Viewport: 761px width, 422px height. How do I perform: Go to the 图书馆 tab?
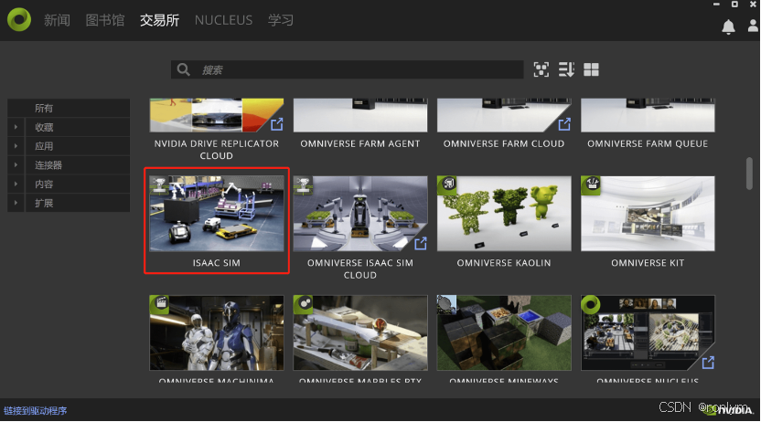click(105, 20)
